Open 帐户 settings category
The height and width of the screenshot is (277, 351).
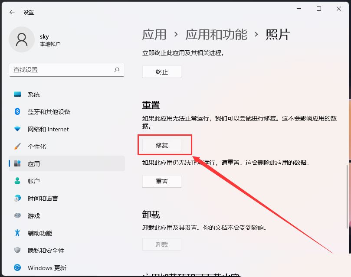point(67,181)
